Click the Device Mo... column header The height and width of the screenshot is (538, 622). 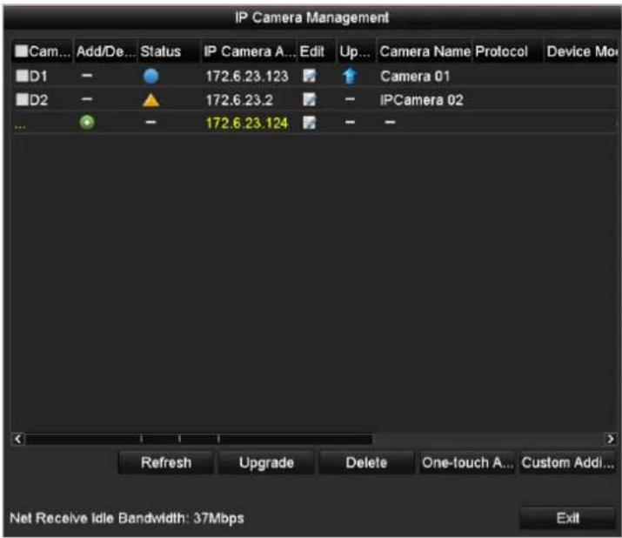[581, 51]
